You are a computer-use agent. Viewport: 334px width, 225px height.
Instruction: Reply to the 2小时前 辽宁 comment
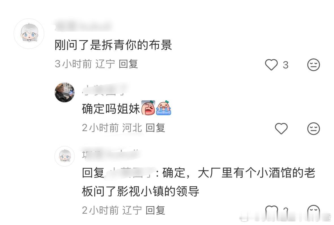coord(155,210)
